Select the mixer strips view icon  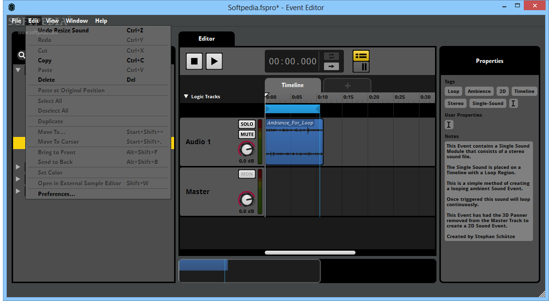[361, 67]
